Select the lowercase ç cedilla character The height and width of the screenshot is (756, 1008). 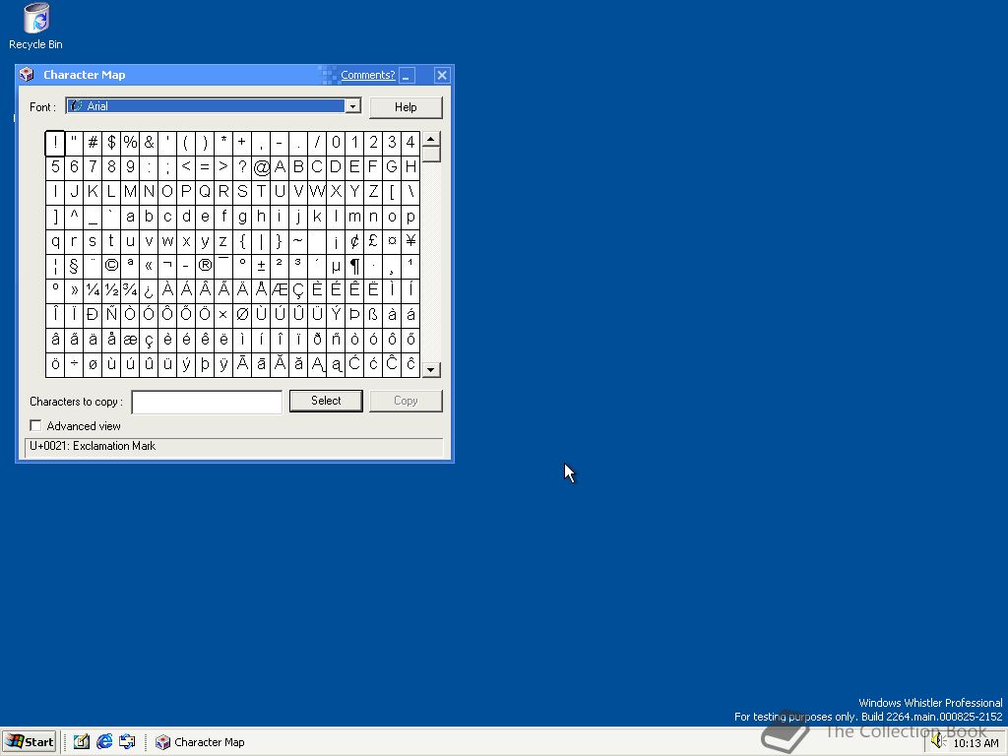coord(150,340)
